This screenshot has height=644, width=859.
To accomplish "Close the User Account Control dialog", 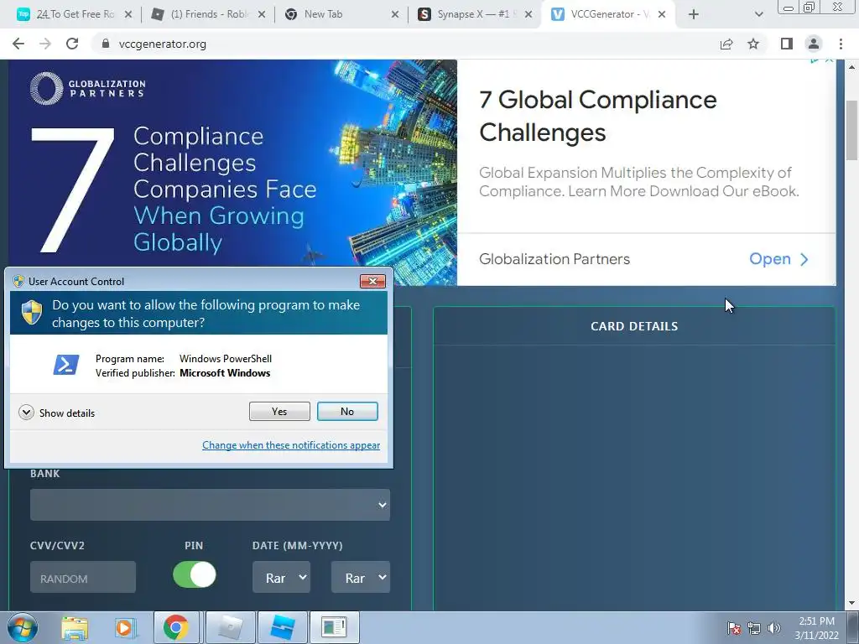I will pos(372,281).
